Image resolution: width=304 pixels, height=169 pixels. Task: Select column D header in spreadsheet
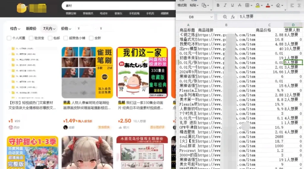(x=293, y=25)
